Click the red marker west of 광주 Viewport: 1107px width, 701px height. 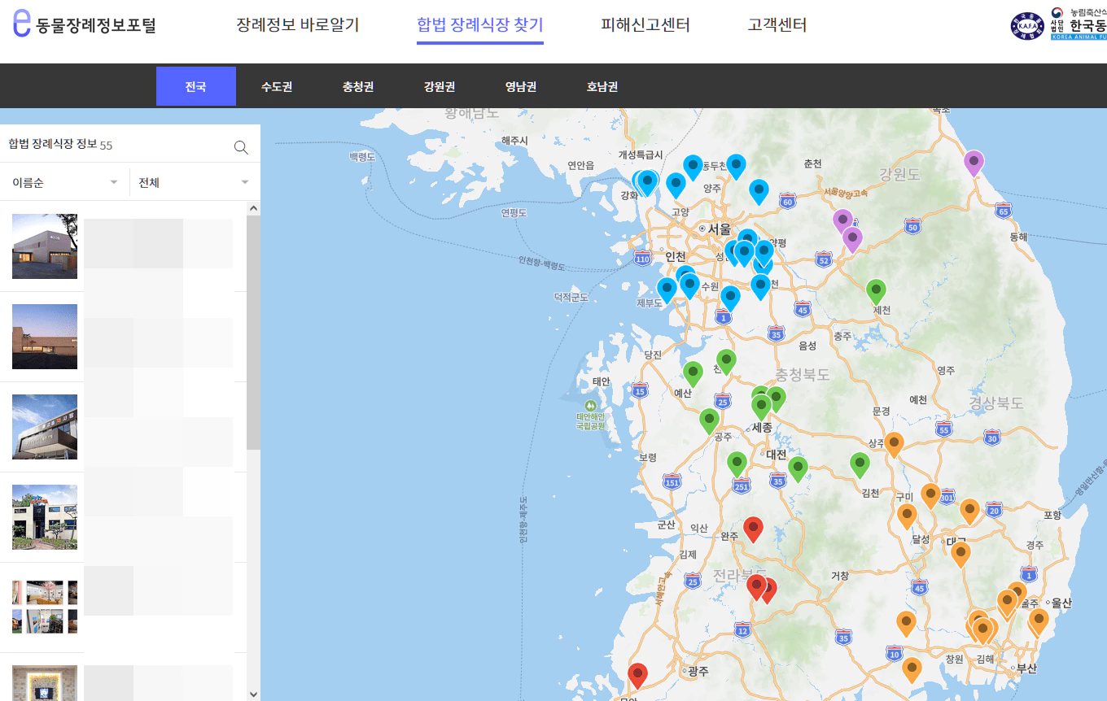point(637,677)
